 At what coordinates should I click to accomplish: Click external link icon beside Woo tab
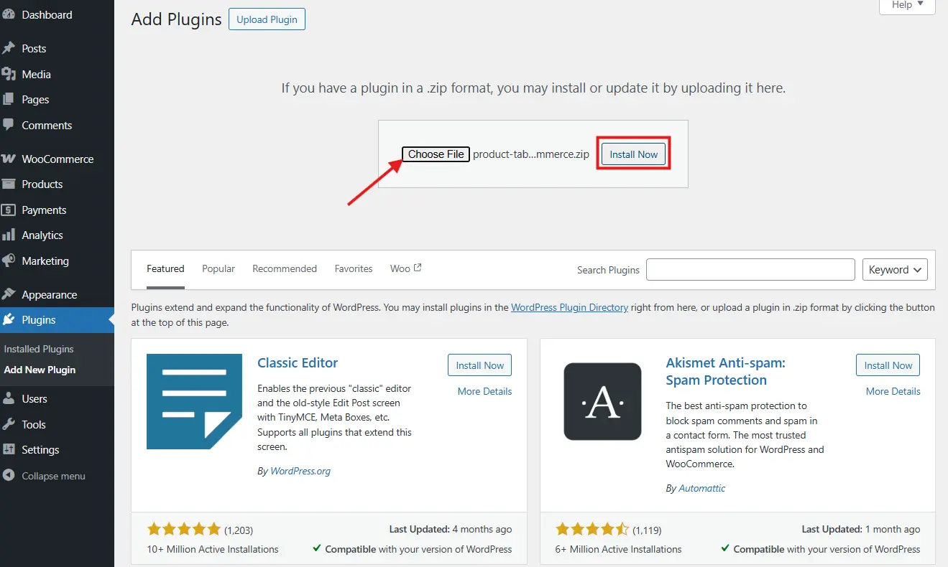[418, 268]
